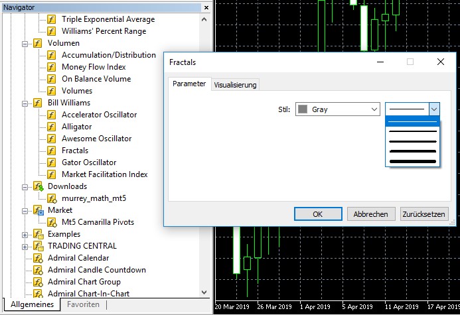
Task: Confirm with the OK button
Action: [x=318, y=214]
